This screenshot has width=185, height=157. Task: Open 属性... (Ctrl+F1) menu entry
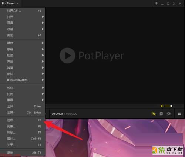coord(22,139)
